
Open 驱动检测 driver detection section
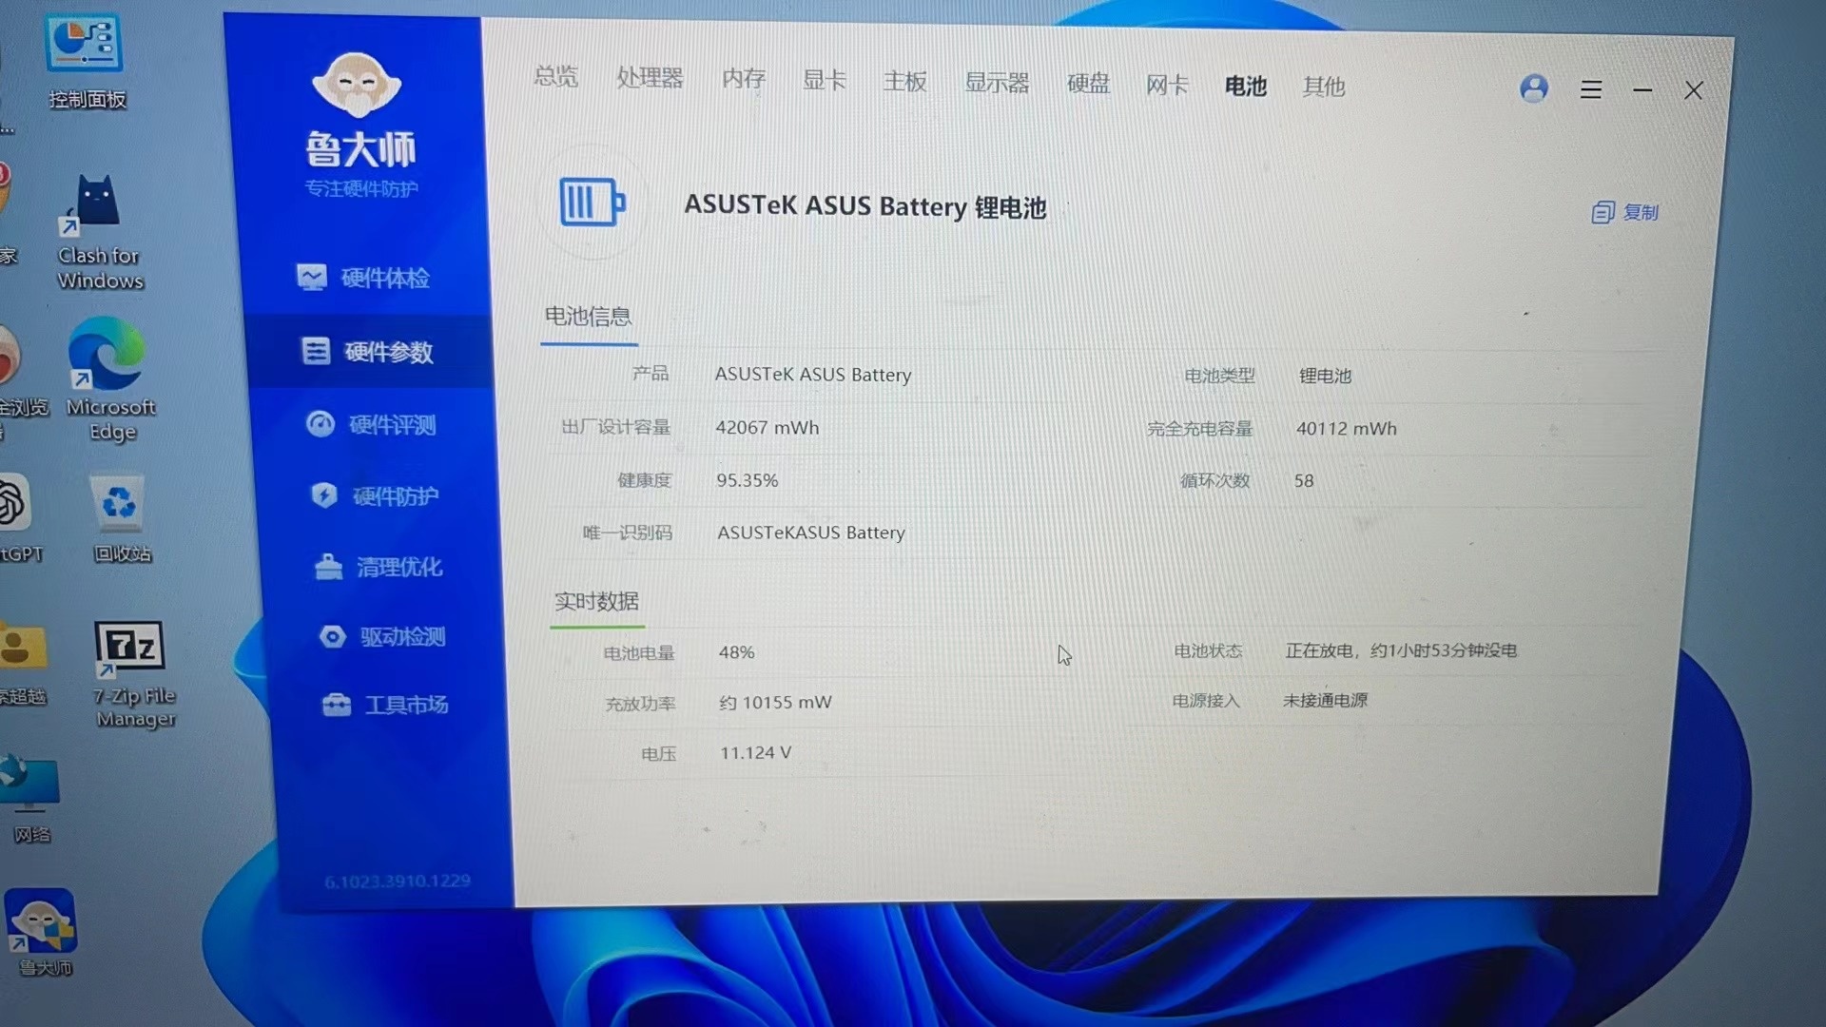pos(382,636)
